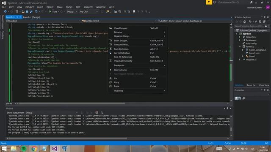
Task: Click Clear All icon in Output panel
Action: pyautogui.click(x=97, y=113)
